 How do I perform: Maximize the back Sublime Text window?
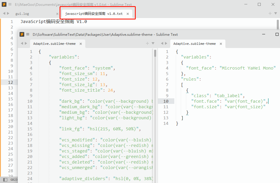point(259,4)
